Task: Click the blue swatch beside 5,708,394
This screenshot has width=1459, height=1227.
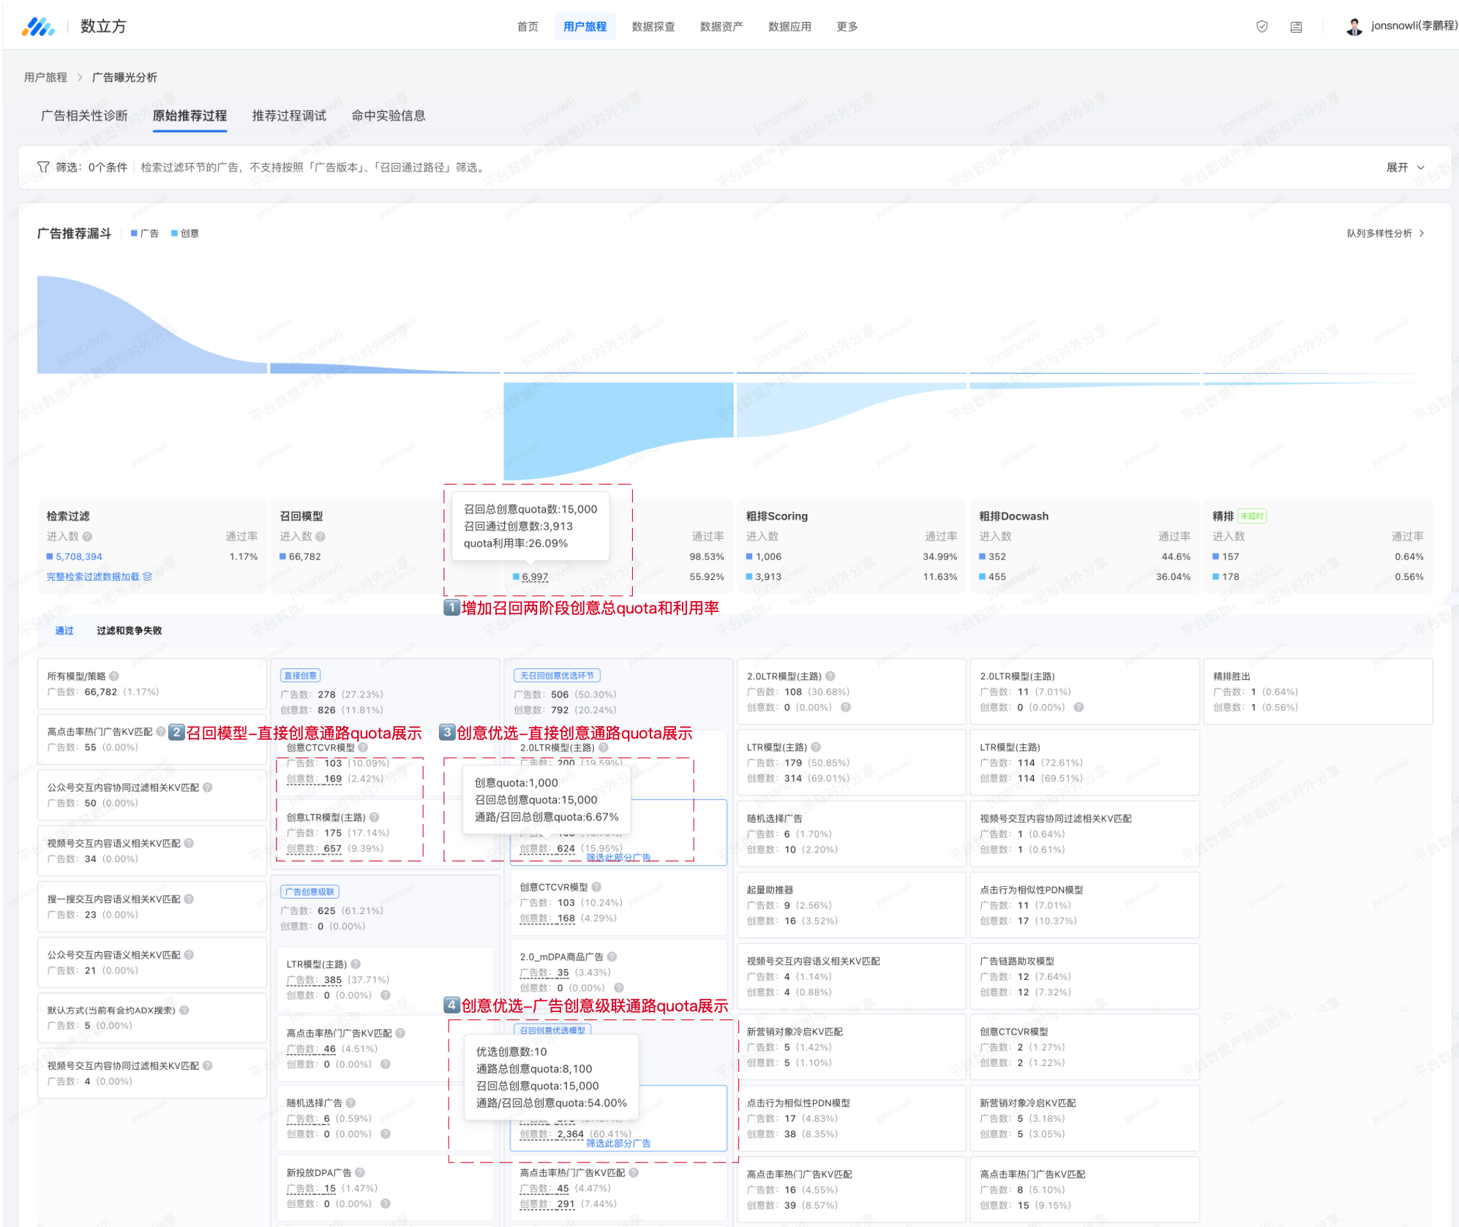Action: (50, 557)
